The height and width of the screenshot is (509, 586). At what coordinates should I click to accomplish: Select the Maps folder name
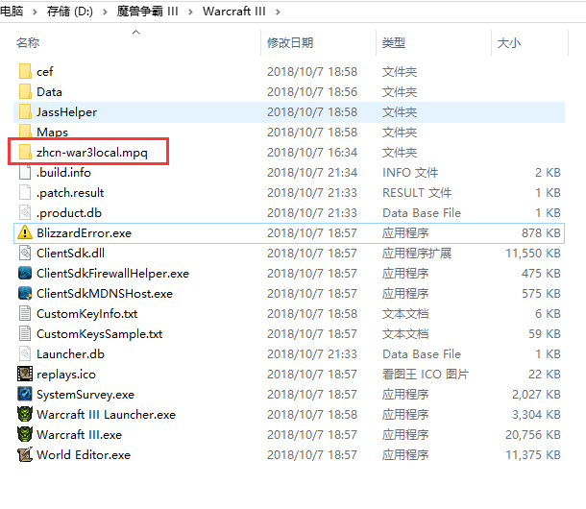[x=52, y=132]
